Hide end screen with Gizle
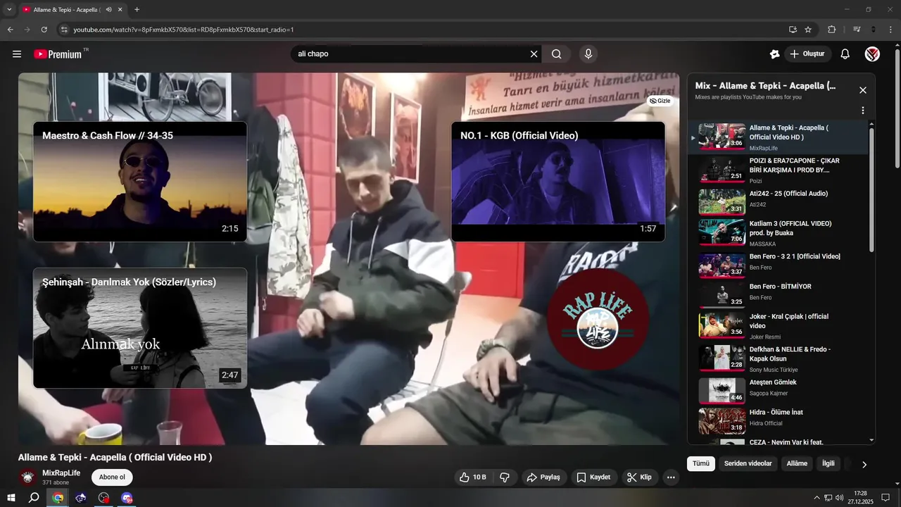This screenshot has height=507, width=901. point(660,101)
